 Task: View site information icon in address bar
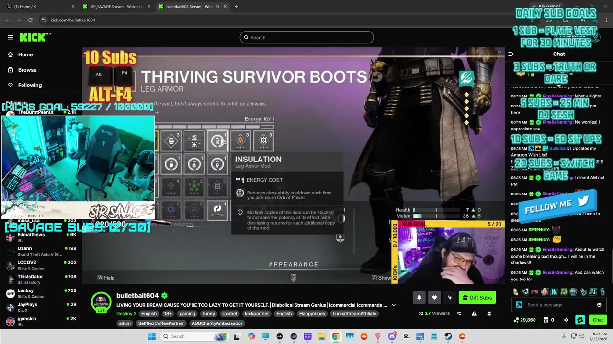coord(44,20)
